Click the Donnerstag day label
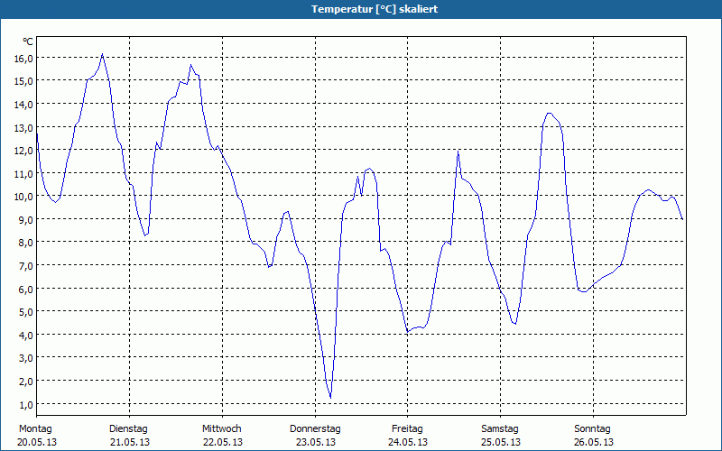722x451 pixels. (315, 429)
